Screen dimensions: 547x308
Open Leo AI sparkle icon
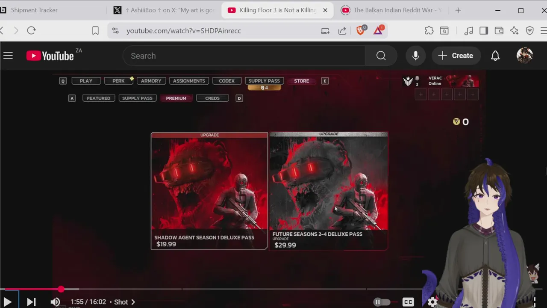(x=515, y=30)
